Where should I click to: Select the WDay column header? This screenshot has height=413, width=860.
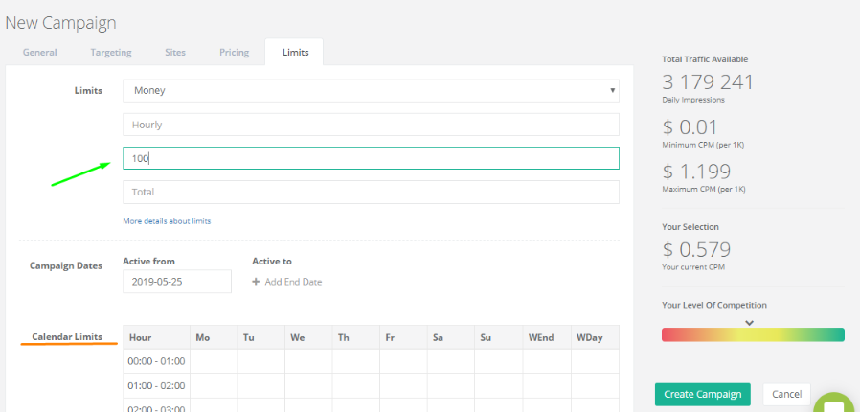point(595,337)
